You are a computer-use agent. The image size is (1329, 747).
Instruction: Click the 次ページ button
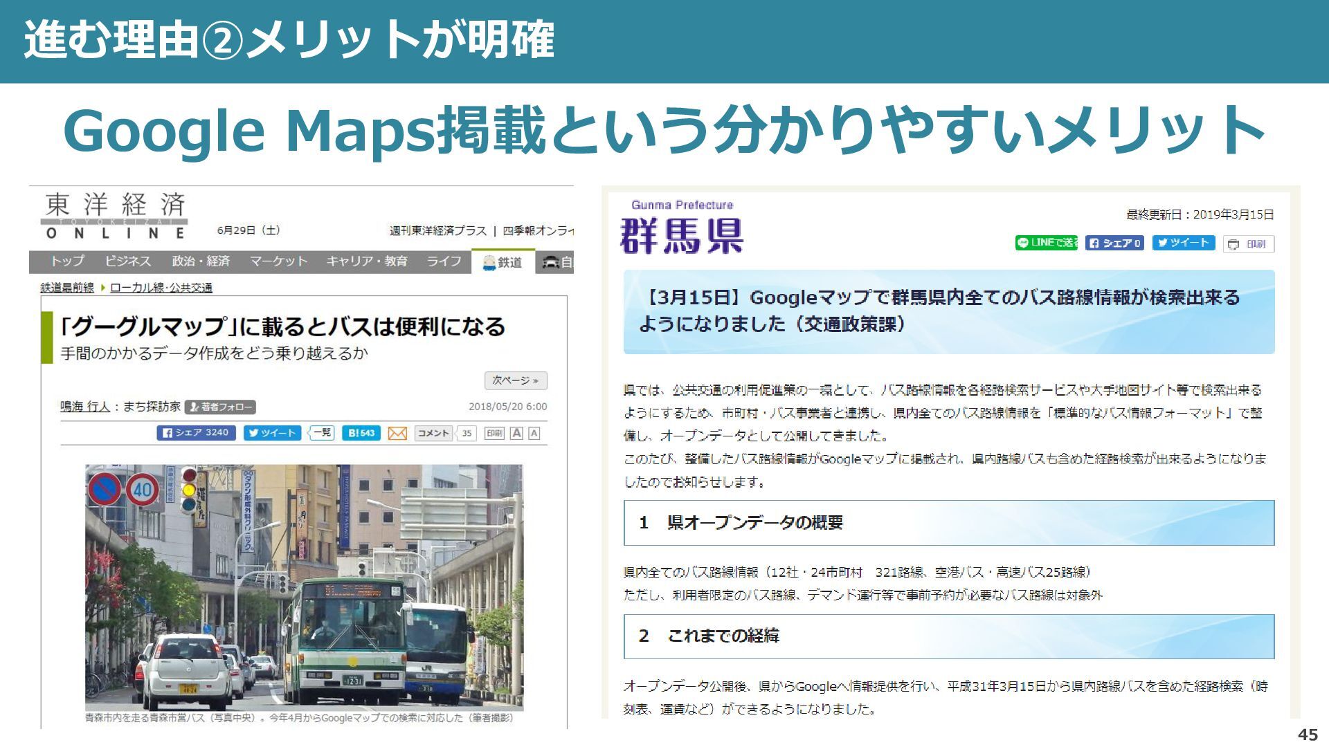tap(516, 380)
